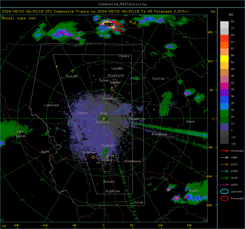Click the Lake Louise label
The width and height of the screenshot is (245, 229).
click(x=21, y=134)
